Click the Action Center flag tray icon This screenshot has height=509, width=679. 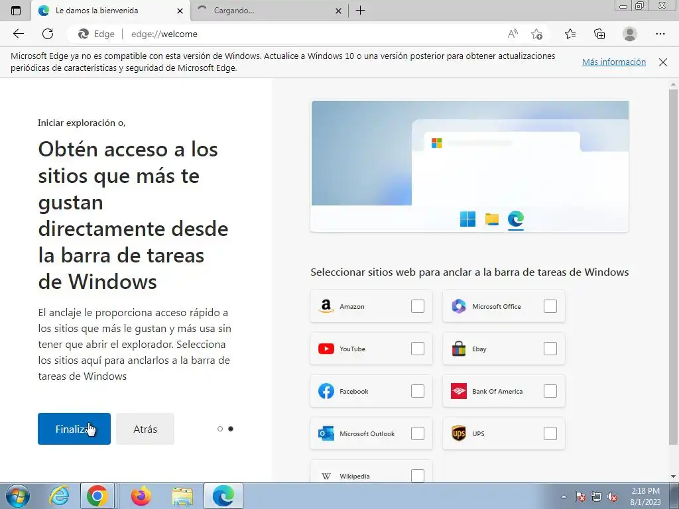580,496
